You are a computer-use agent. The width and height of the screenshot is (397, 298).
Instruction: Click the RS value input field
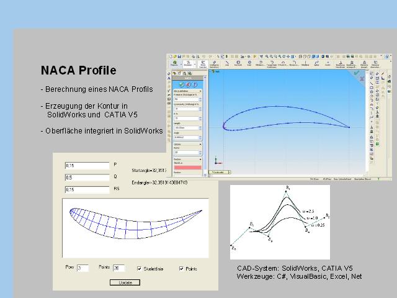[x=87, y=189]
